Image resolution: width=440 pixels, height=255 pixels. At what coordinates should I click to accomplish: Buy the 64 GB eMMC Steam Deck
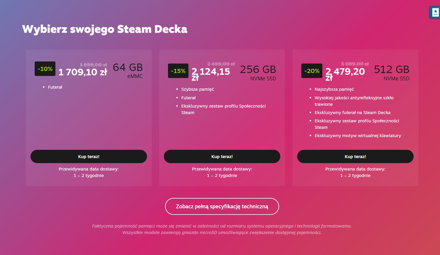point(89,157)
